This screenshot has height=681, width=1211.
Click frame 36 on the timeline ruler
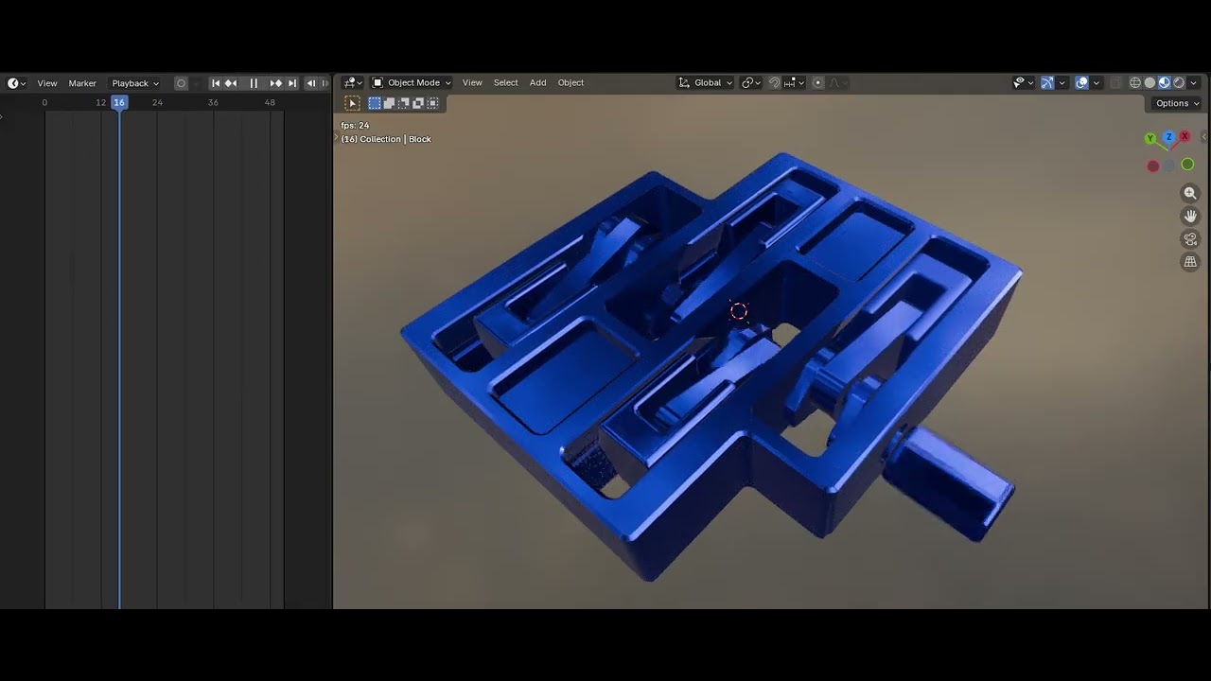pos(214,102)
